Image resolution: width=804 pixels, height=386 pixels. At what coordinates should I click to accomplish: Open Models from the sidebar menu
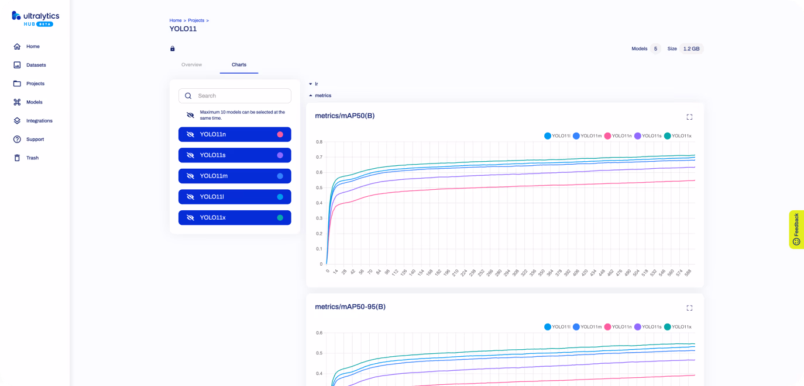tap(34, 102)
